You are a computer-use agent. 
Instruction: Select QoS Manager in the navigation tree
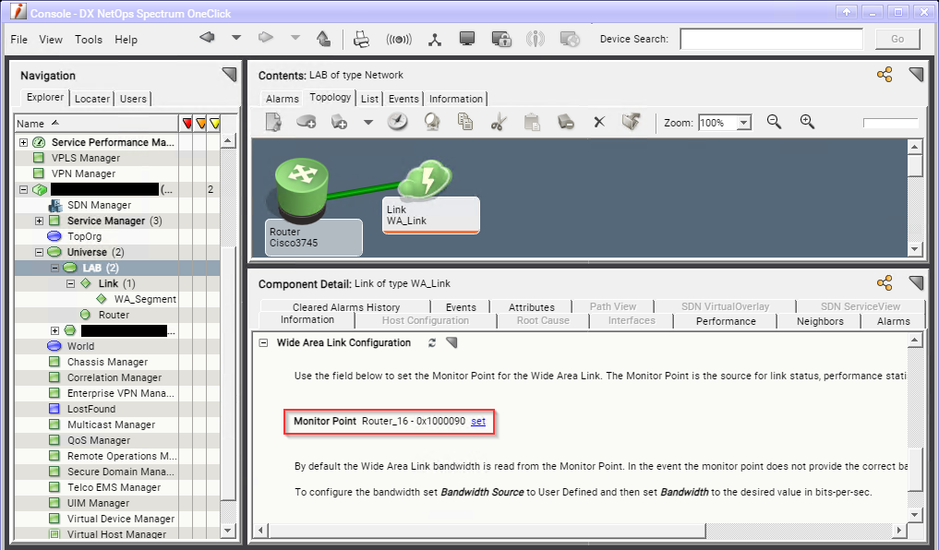pos(98,440)
